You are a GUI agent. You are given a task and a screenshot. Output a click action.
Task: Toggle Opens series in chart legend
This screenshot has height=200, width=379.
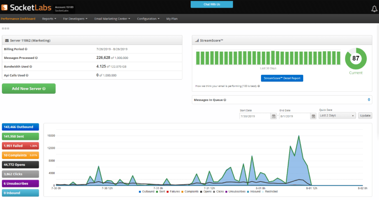[x=206, y=192]
